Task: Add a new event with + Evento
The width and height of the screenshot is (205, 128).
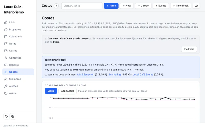Action: 161,6
